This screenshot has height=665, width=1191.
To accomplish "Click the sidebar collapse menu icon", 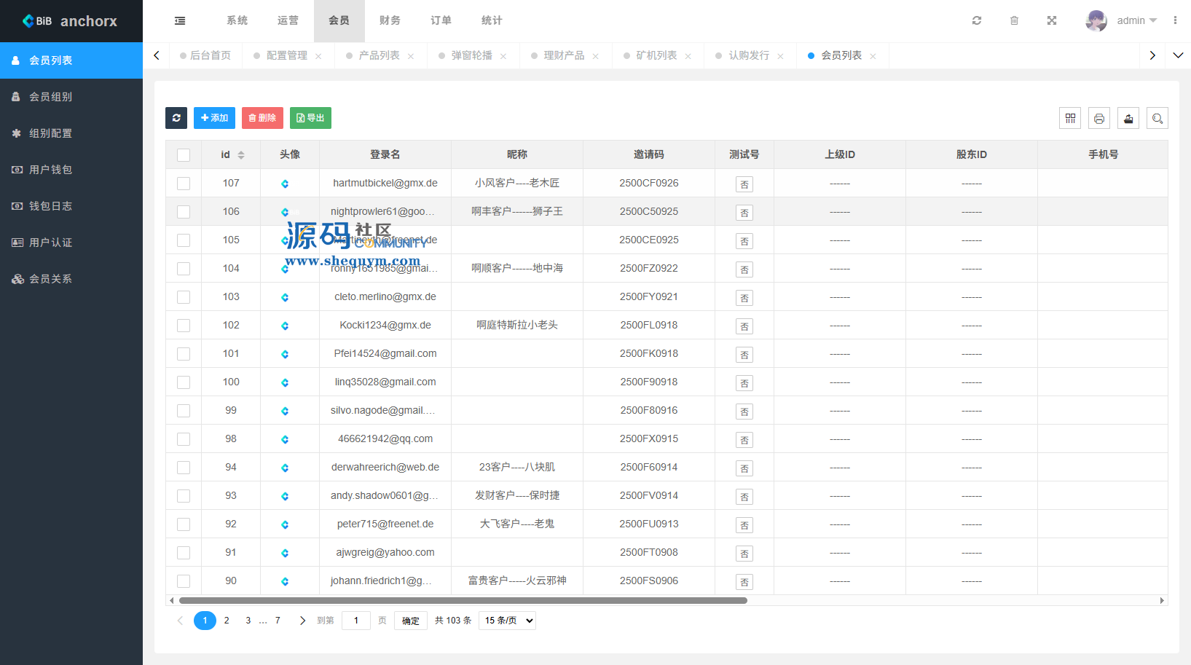I will 180,21.
